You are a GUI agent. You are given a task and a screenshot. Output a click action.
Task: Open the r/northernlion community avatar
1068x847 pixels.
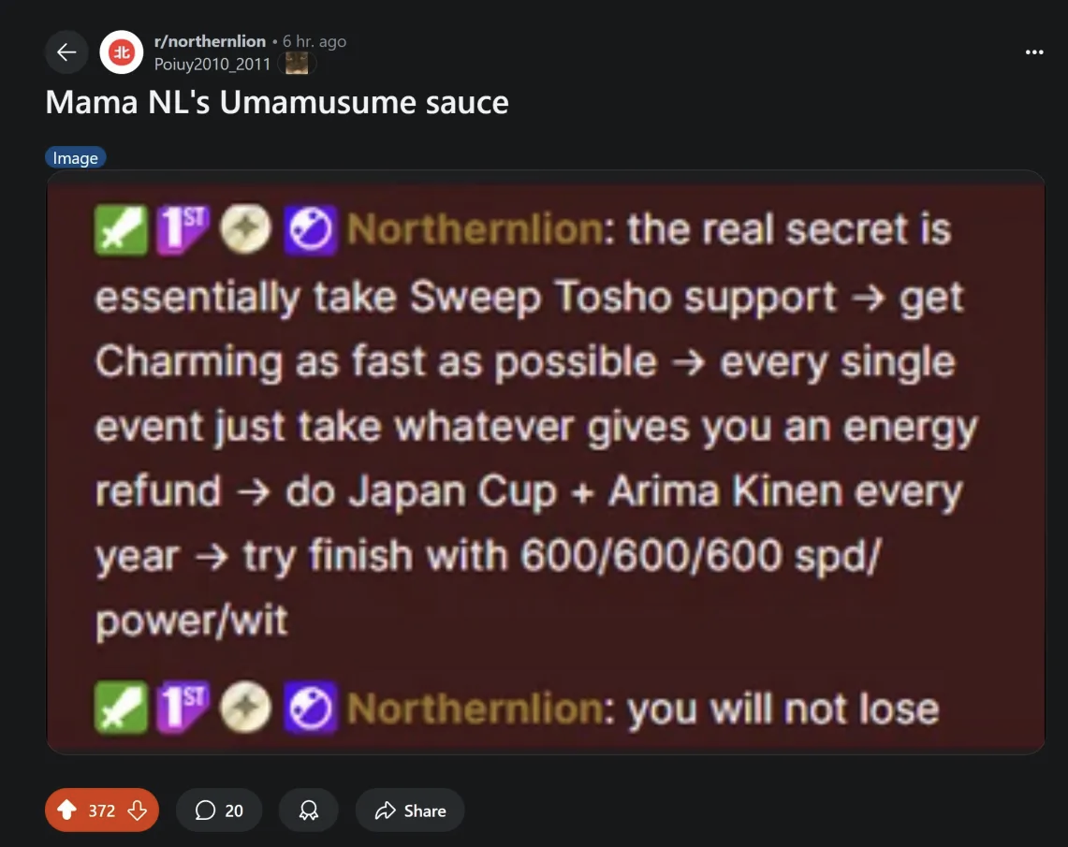point(122,51)
